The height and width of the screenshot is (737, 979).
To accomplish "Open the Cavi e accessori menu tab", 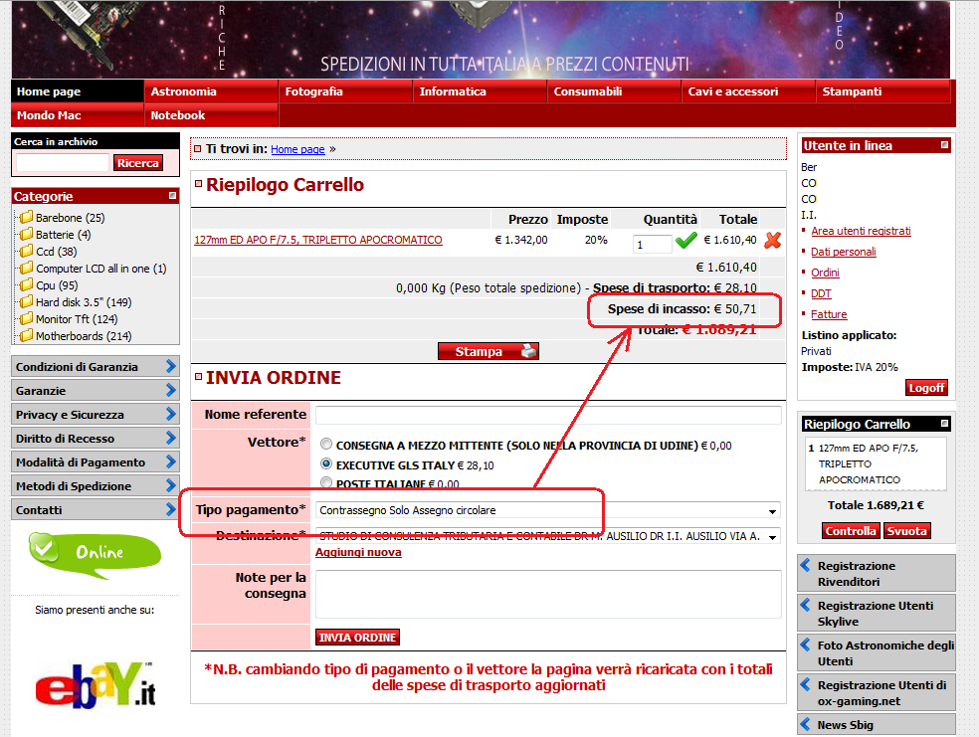I will tap(748, 92).
